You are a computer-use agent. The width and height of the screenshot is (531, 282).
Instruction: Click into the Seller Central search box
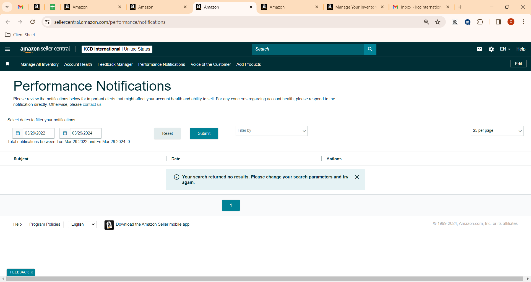click(308, 49)
